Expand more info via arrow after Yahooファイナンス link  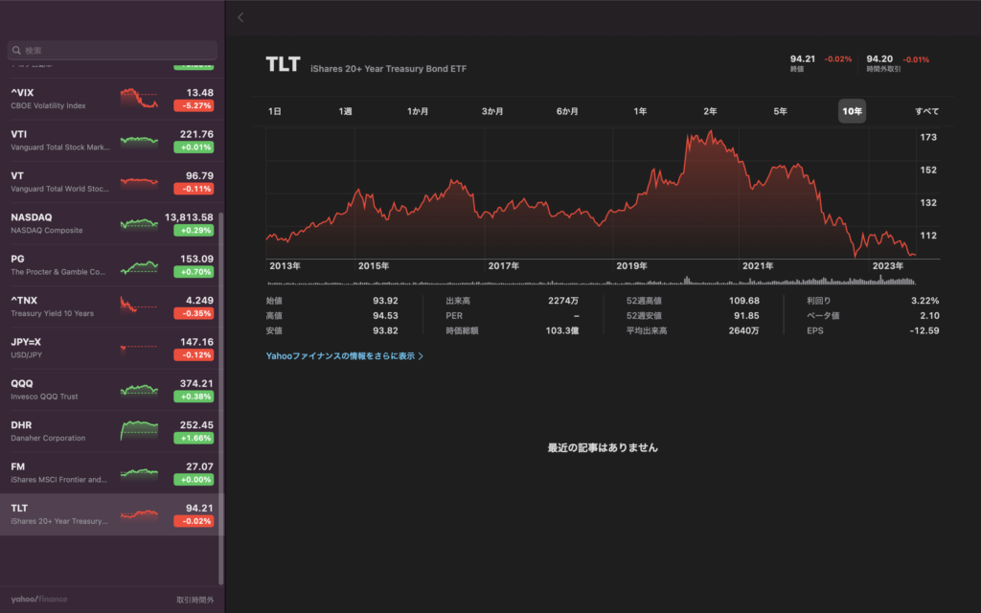pos(421,356)
